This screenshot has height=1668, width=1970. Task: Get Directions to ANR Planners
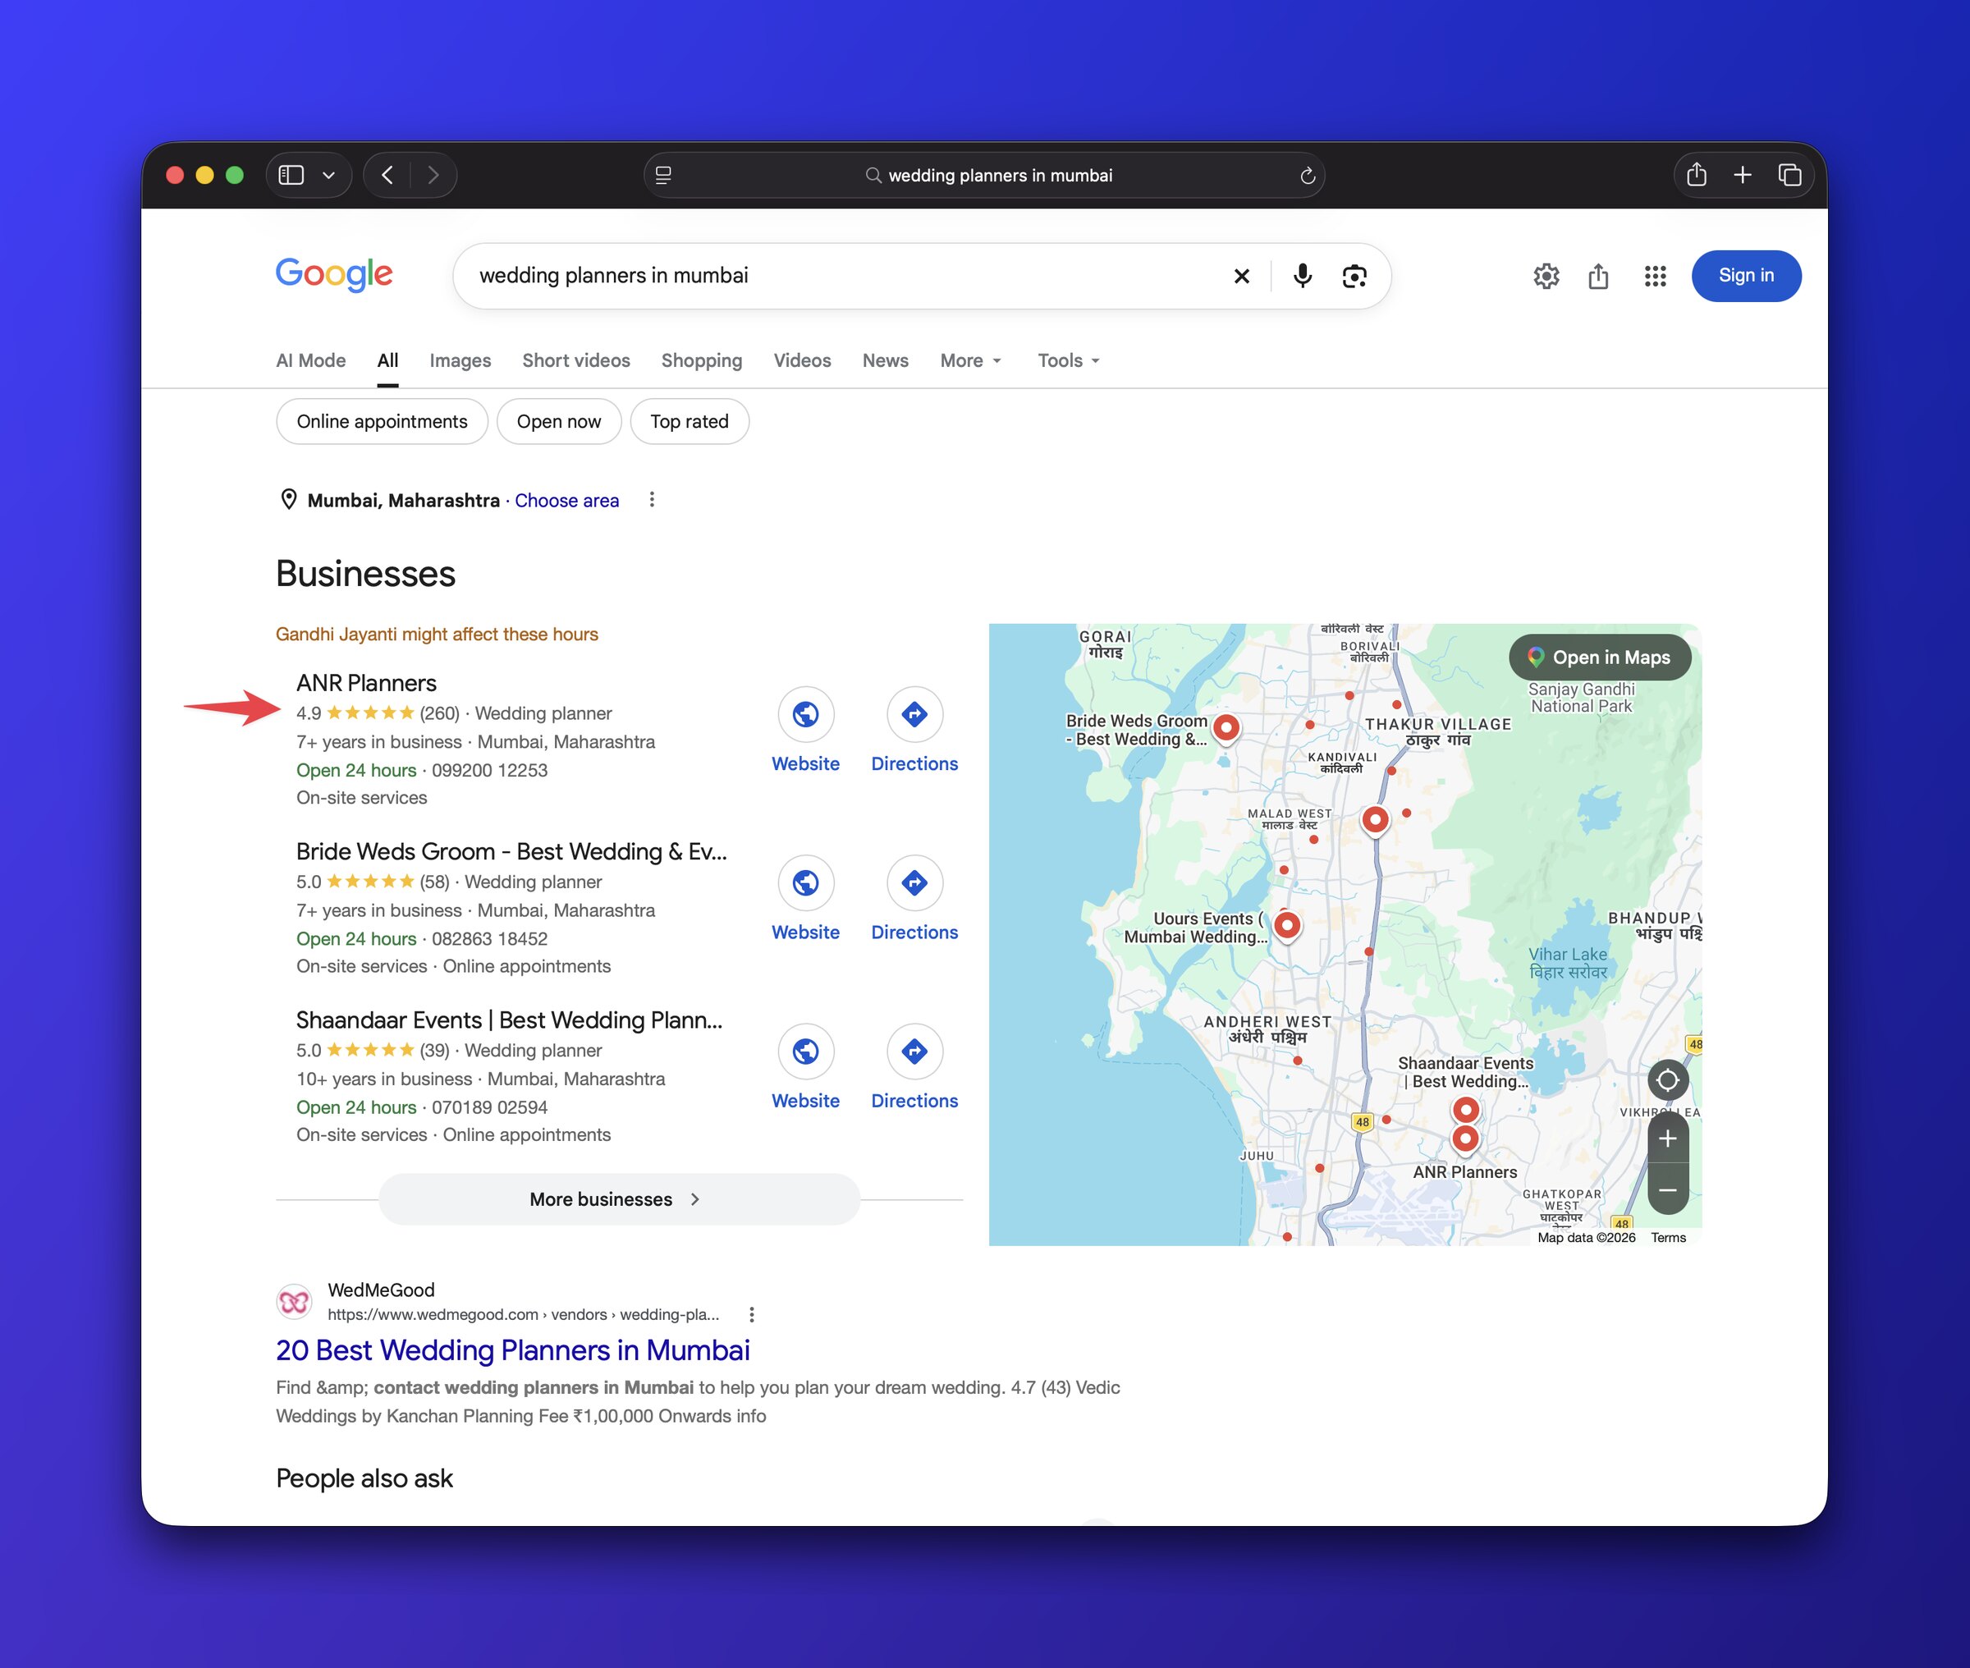tap(914, 714)
